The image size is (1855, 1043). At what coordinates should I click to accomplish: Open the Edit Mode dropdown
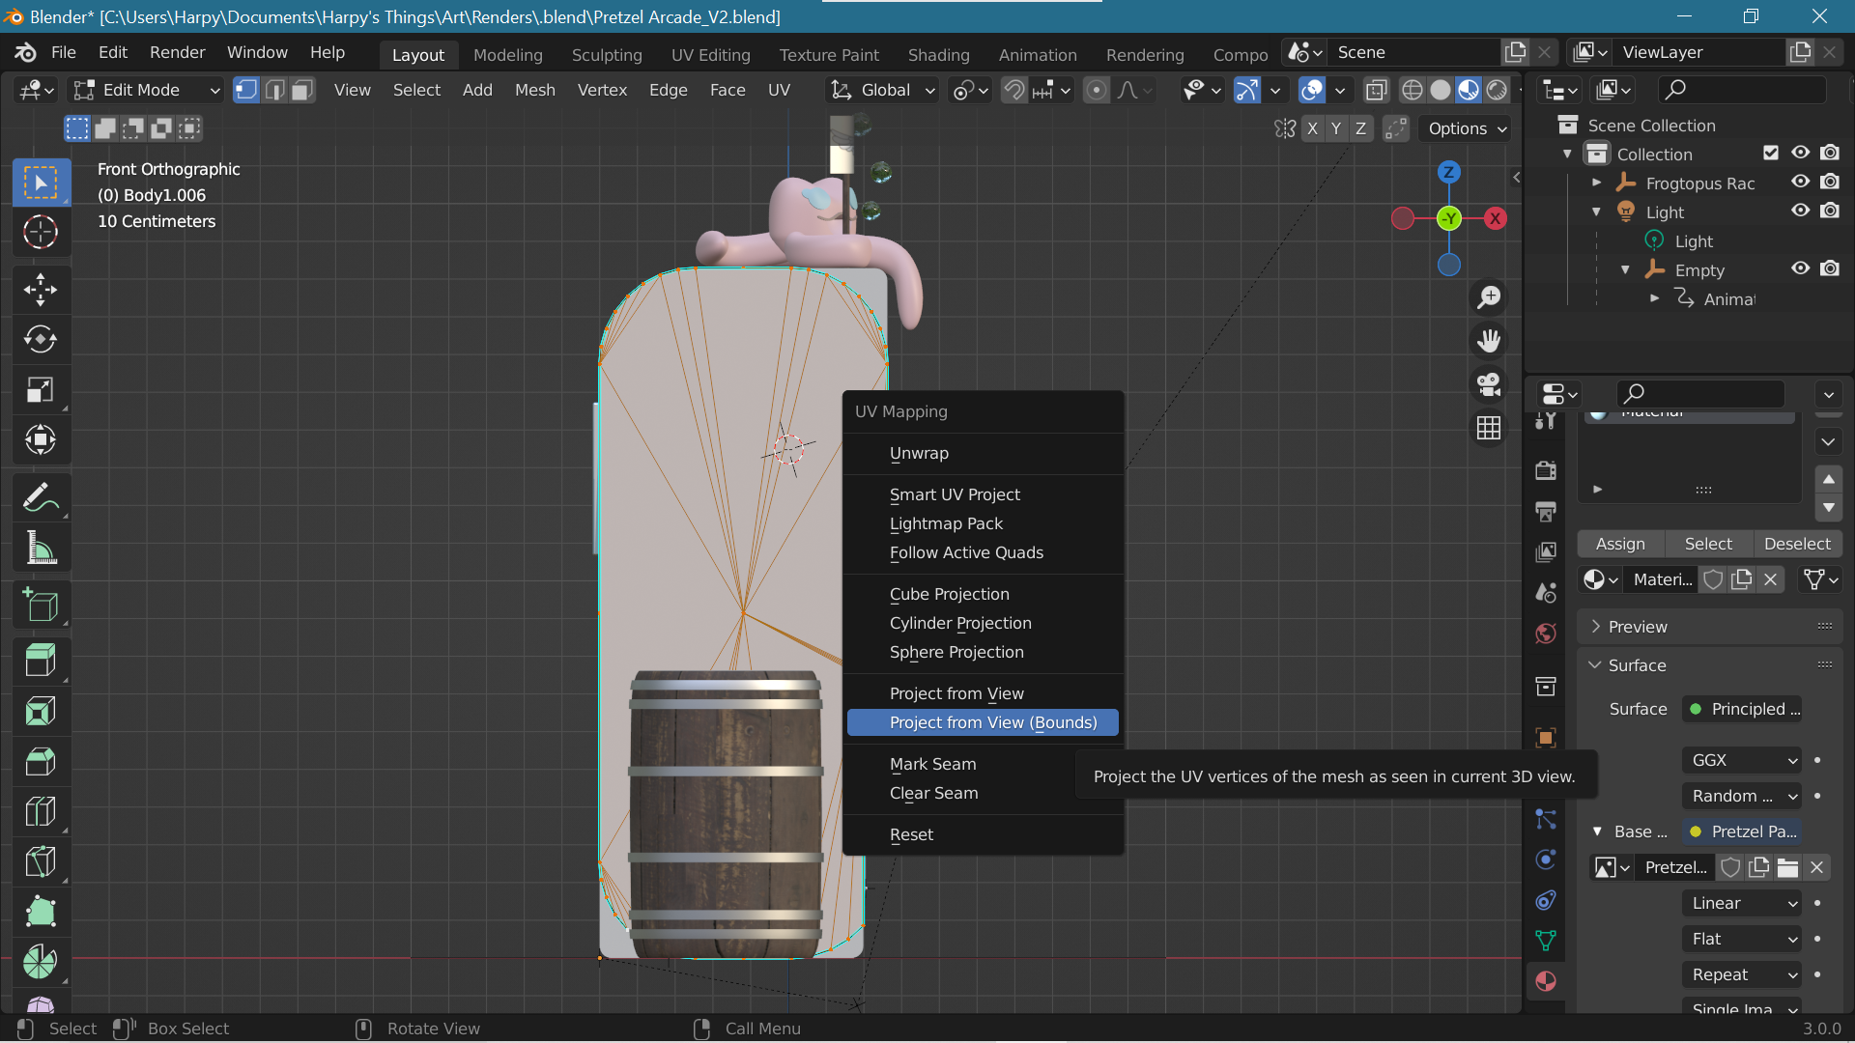coord(147,90)
